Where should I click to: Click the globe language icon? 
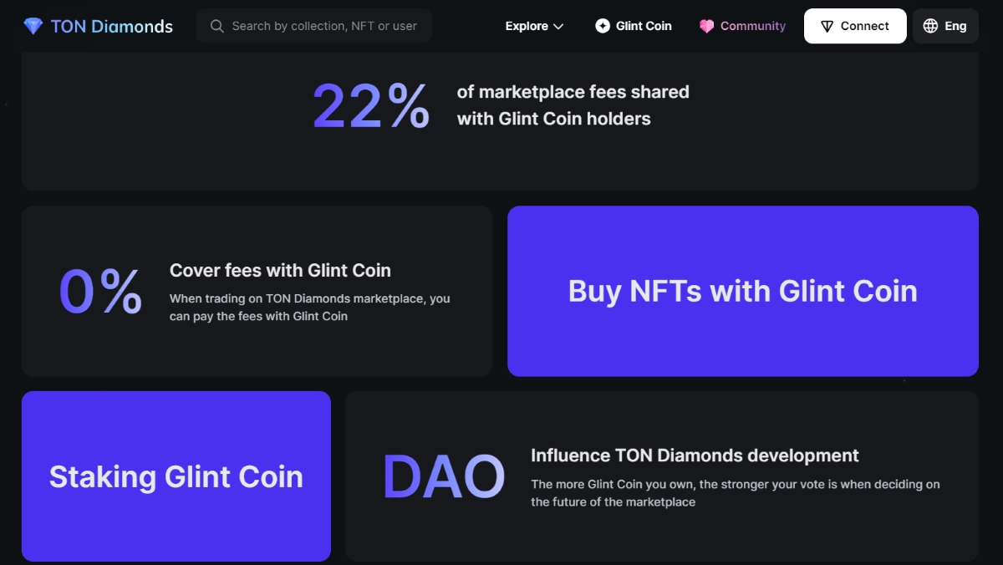tap(930, 26)
